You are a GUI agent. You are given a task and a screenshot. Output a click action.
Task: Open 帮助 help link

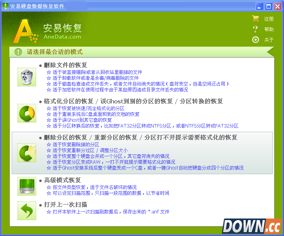tap(269, 29)
